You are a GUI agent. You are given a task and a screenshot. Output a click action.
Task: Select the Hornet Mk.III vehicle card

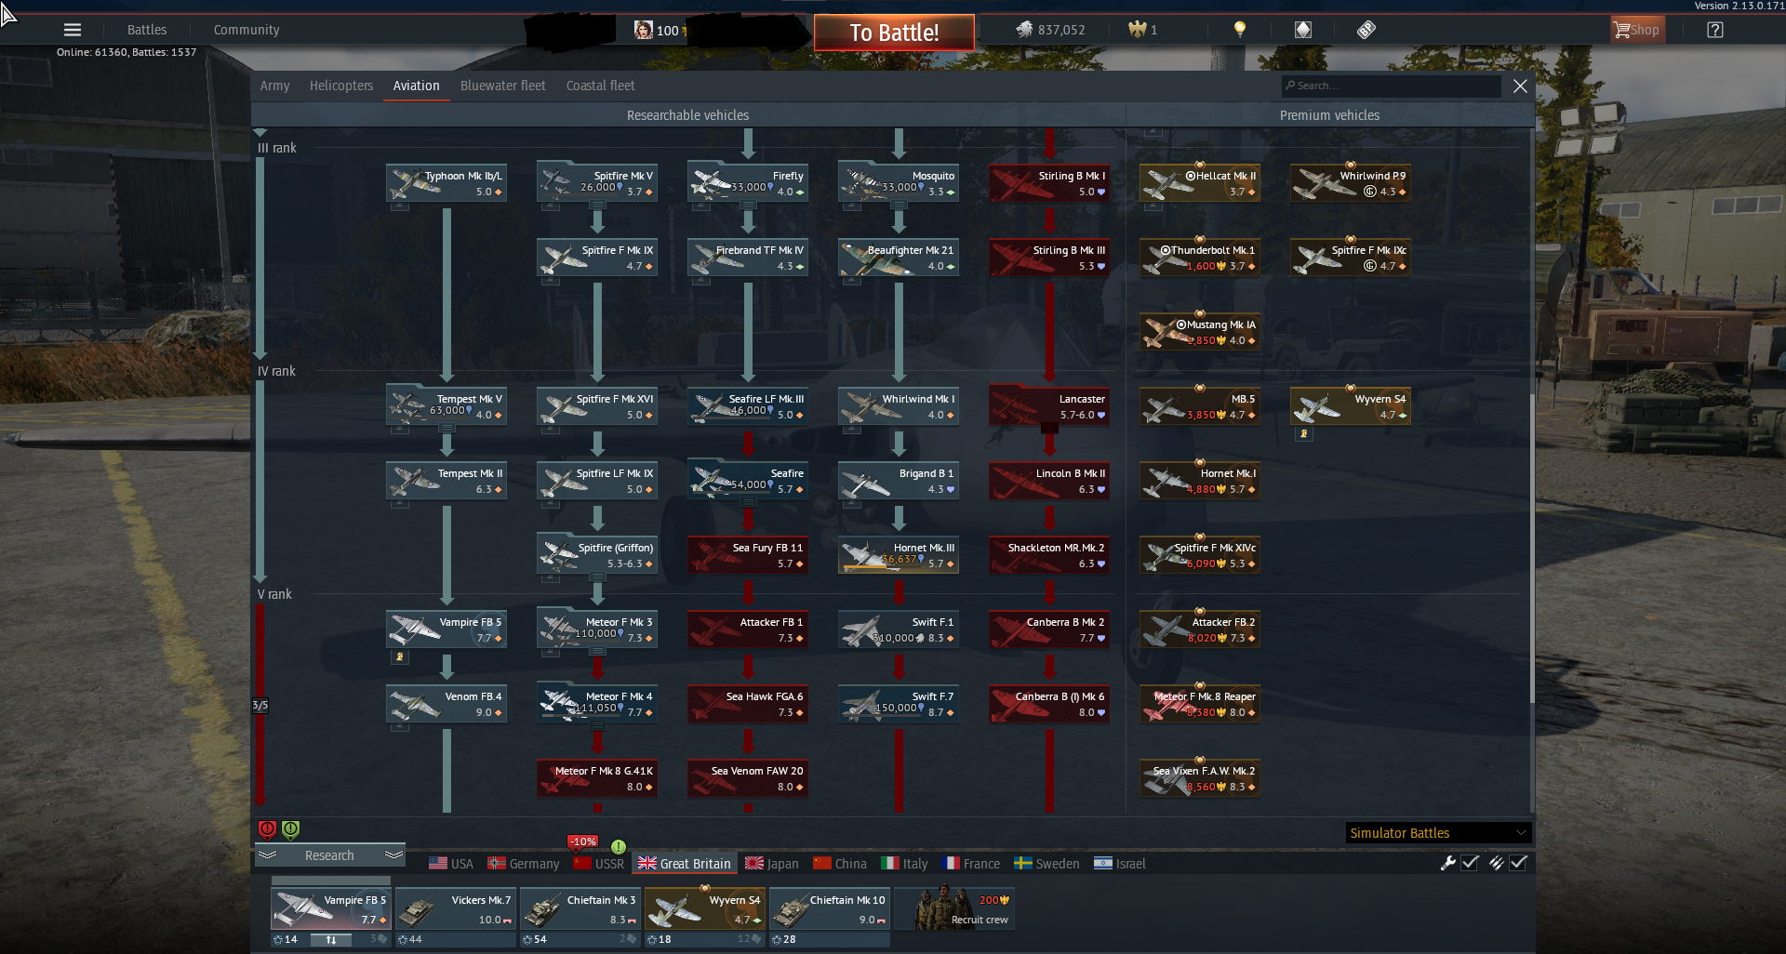point(899,555)
